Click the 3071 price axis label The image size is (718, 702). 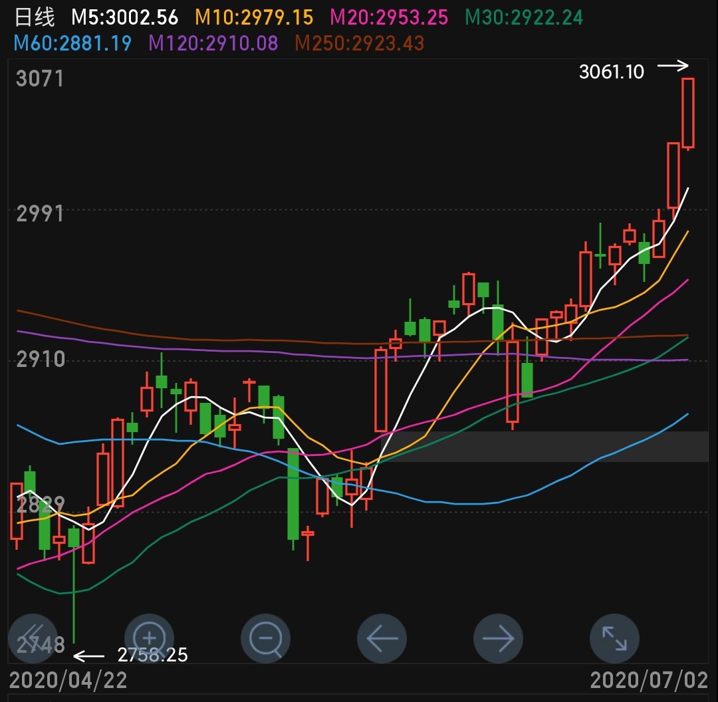tap(40, 78)
